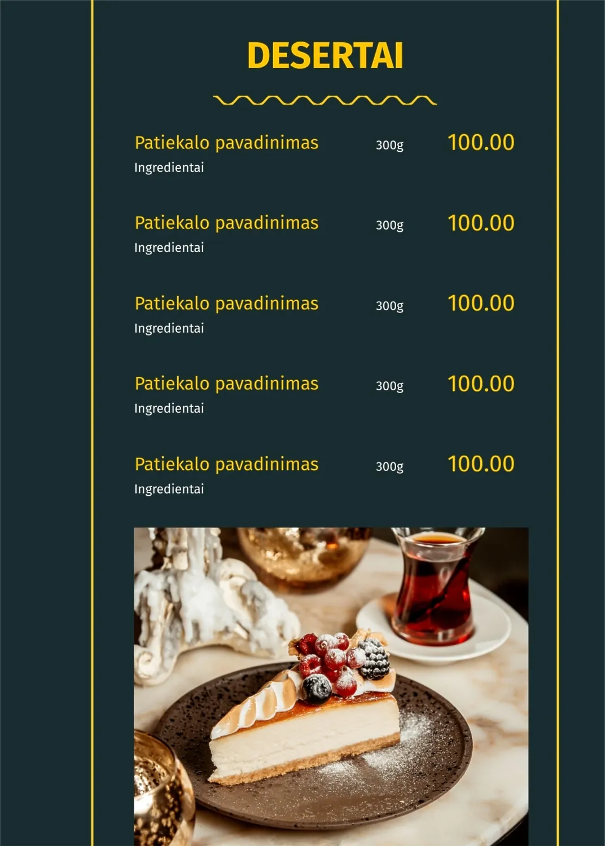Select the second Patiekalo pavadinimas title
This screenshot has height=846, width=605.
tap(226, 223)
